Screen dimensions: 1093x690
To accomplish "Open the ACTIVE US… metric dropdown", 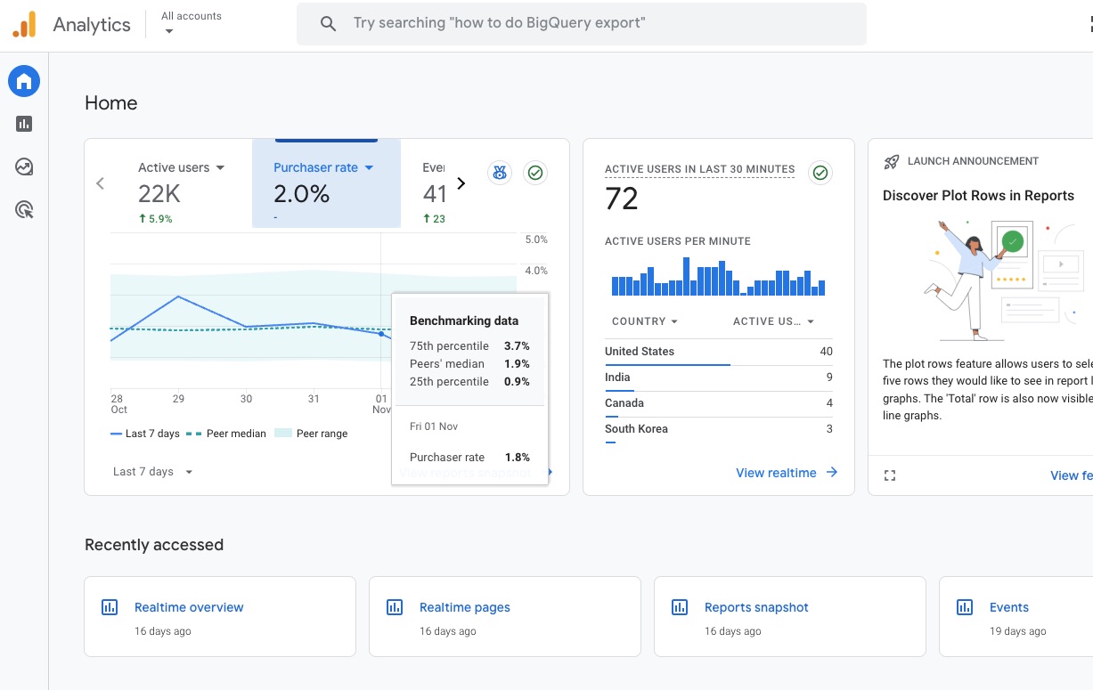I will point(773,321).
